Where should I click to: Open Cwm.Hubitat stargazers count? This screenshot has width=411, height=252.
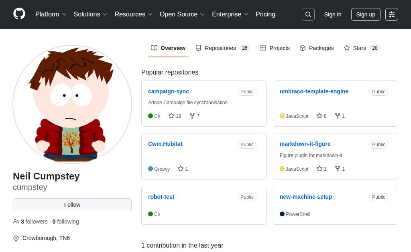[183, 169]
